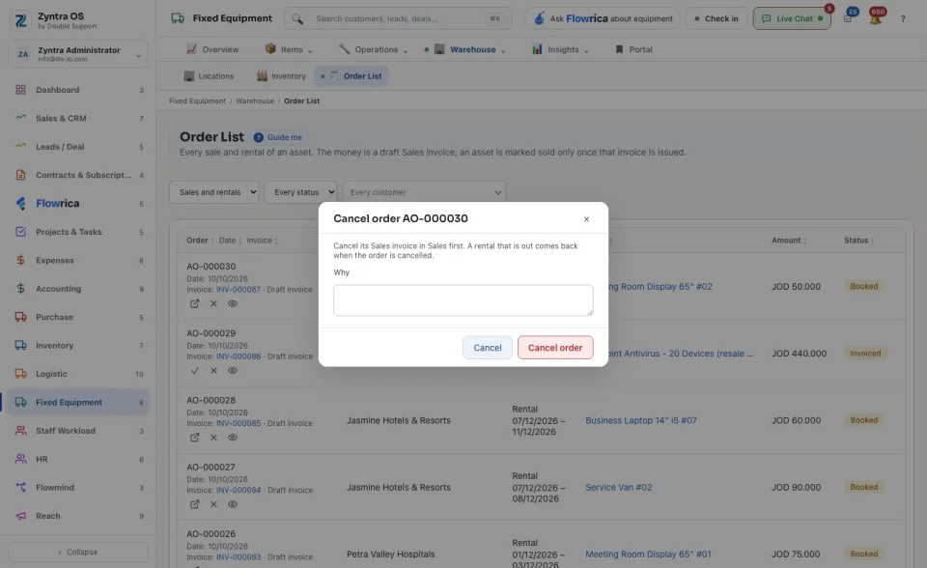Click the cancel X icon for AO-000027
Screen dimensions: 927x568
tap(213, 504)
